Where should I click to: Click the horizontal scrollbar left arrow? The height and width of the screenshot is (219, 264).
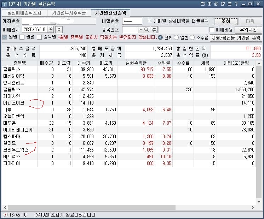click(5, 207)
